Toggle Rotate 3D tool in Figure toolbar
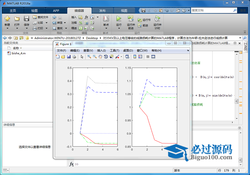The height and width of the screenshot is (175, 250). tap(106, 57)
